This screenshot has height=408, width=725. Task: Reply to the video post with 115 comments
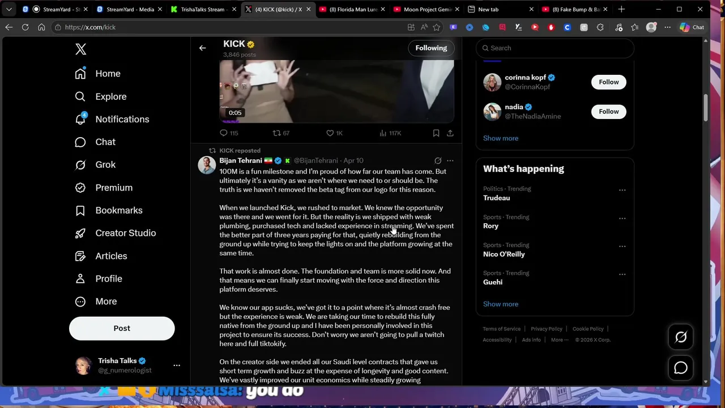229,133
